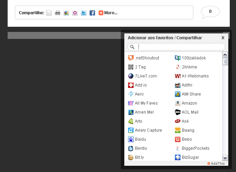Image resolution: width=236 pixels, height=172 pixels.
Task: Open the More... sharing options
Action: coord(108,13)
